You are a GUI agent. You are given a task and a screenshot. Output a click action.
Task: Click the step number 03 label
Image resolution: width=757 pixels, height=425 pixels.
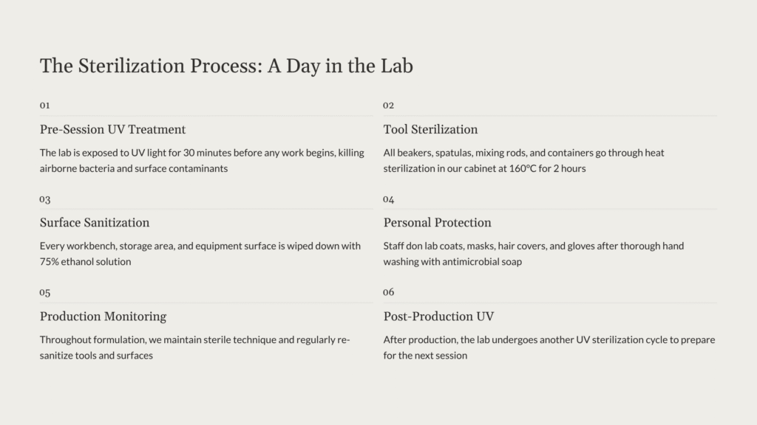point(45,199)
